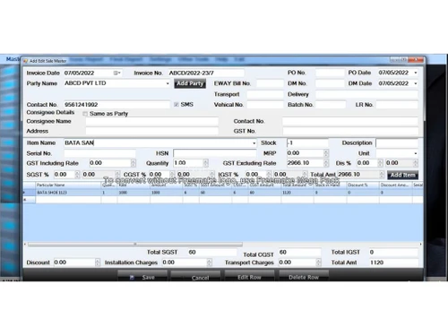Click the bottom Total Amt 1120 field
The height and width of the screenshot is (336, 448).
pos(393,263)
